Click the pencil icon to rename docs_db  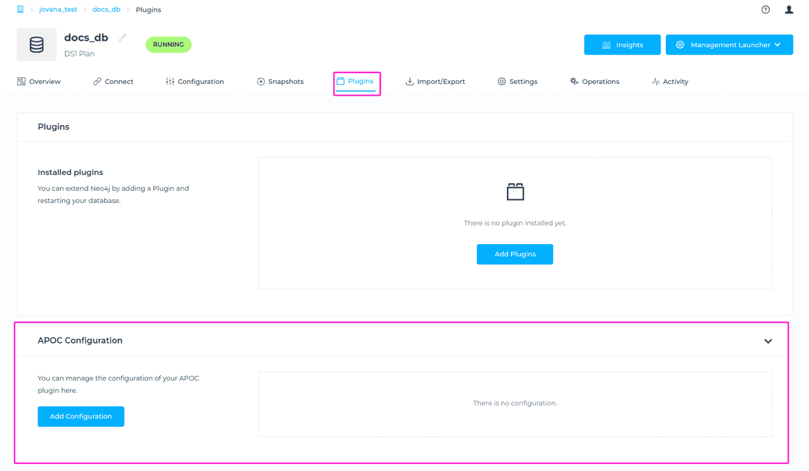click(x=122, y=38)
